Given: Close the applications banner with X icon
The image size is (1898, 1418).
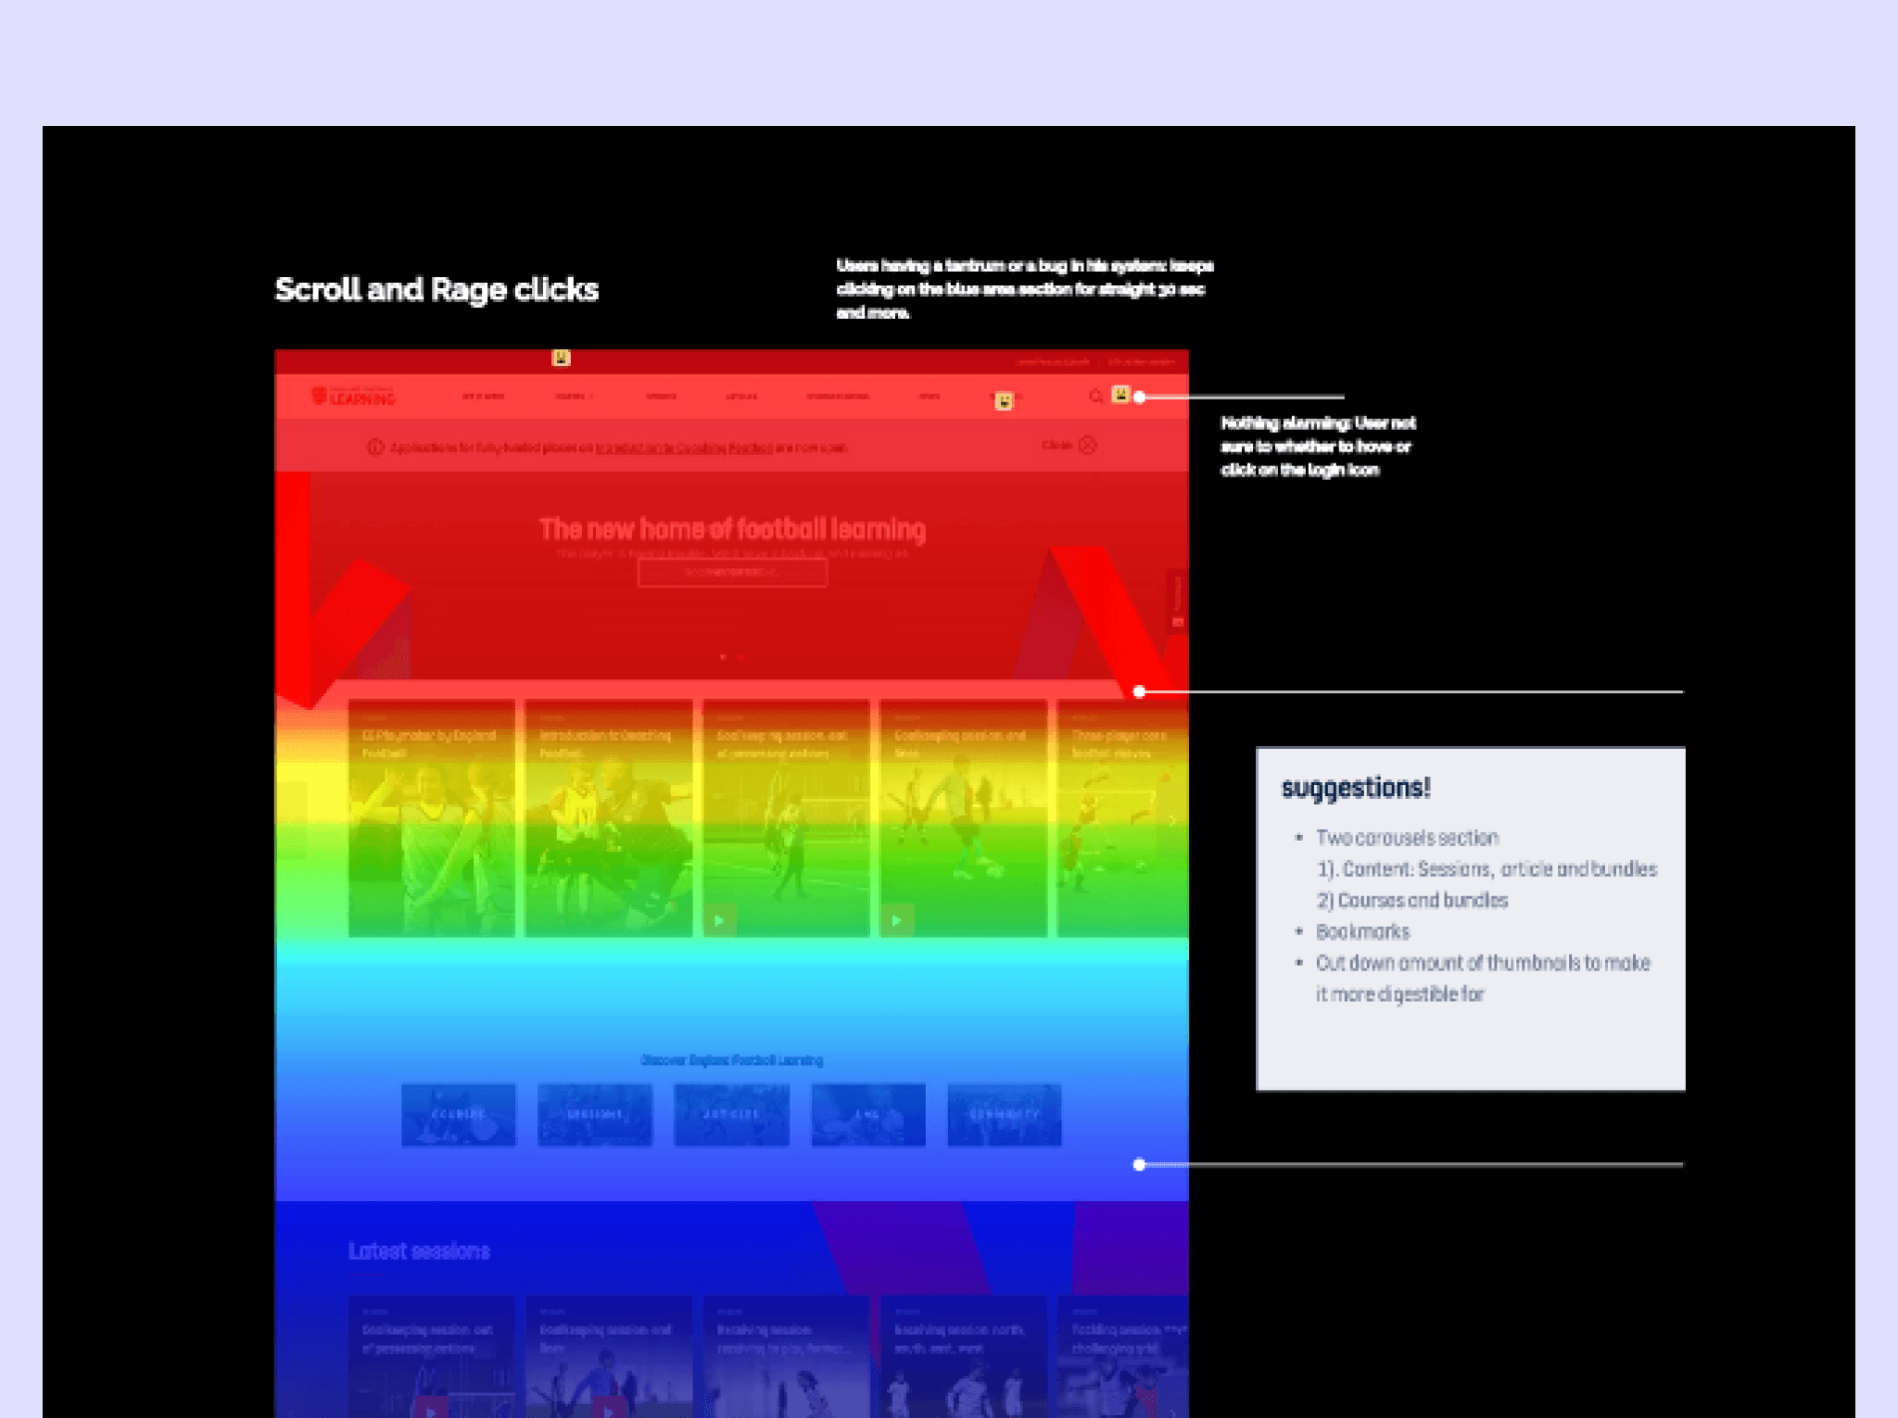Looking at the screenshot, I should tap(1087, 446).
